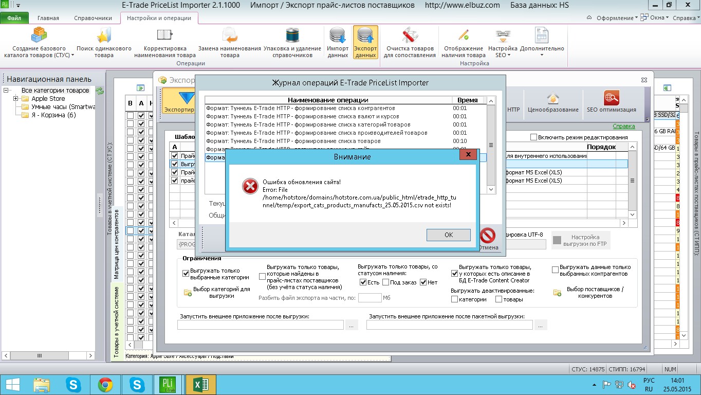The image size is (701, 395).
Task: Click the red 'Отмена' cancel icon
Action: tap(488, 236)
